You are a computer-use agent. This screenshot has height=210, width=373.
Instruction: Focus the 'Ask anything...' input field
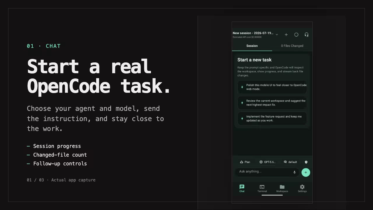267,172
